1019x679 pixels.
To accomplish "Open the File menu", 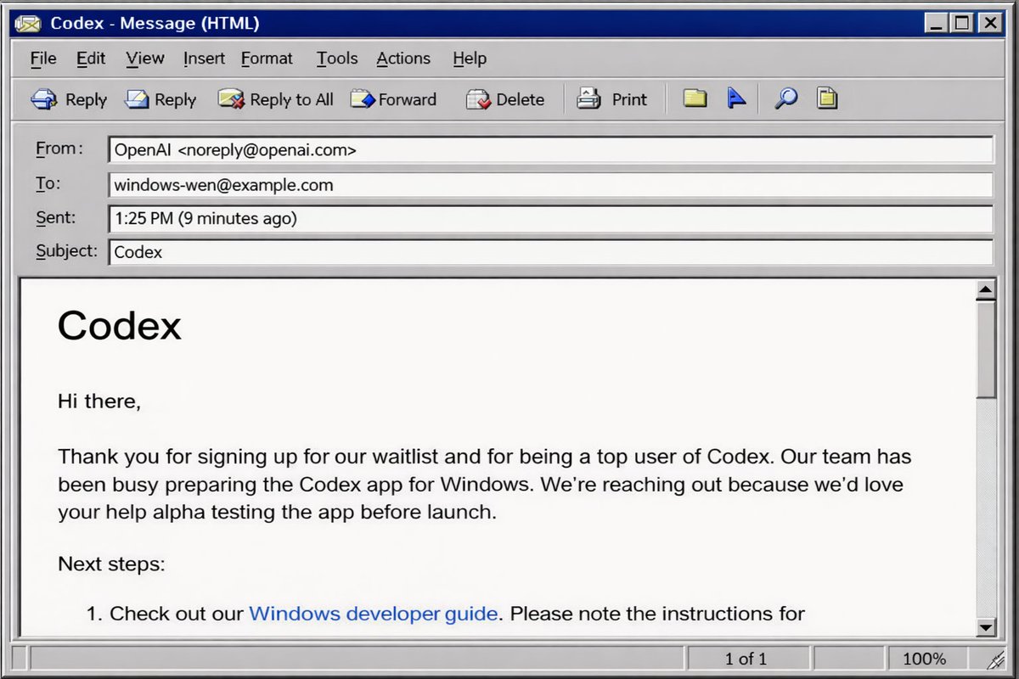I will (x=42, y=58).
